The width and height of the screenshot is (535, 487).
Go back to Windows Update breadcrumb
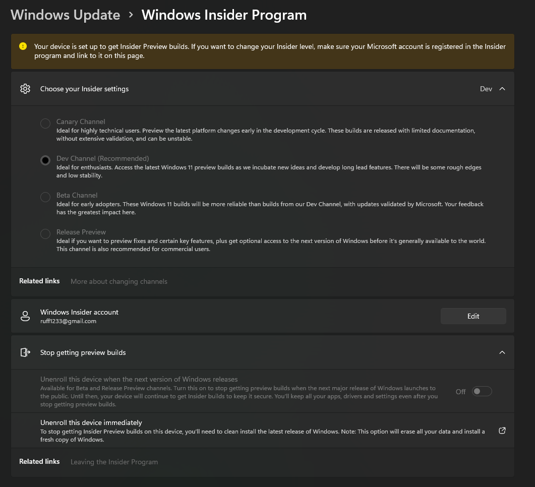(65, 15)
